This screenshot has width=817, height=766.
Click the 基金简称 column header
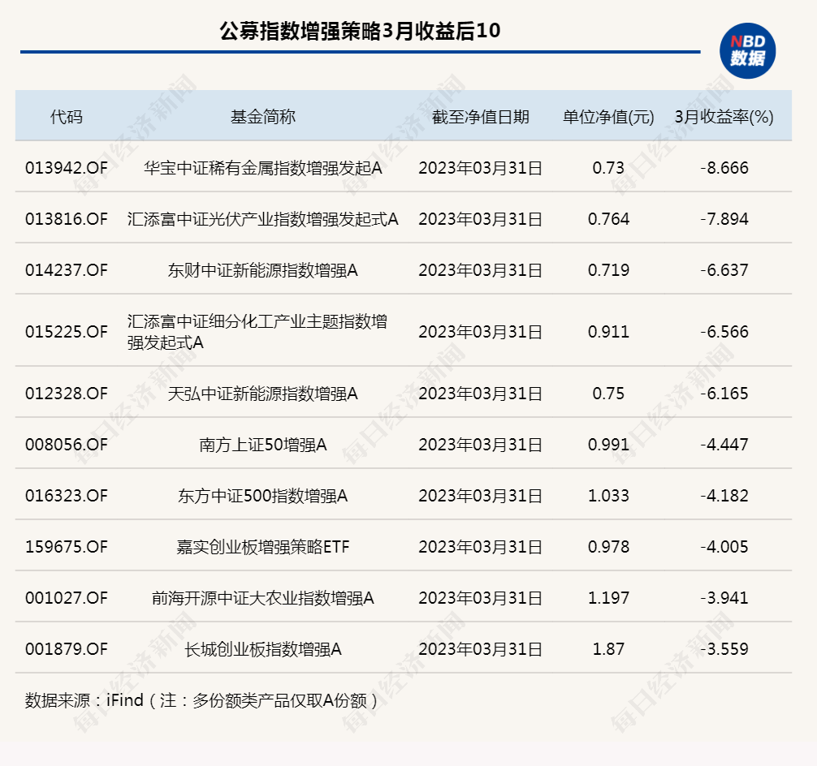click(262, 117)
